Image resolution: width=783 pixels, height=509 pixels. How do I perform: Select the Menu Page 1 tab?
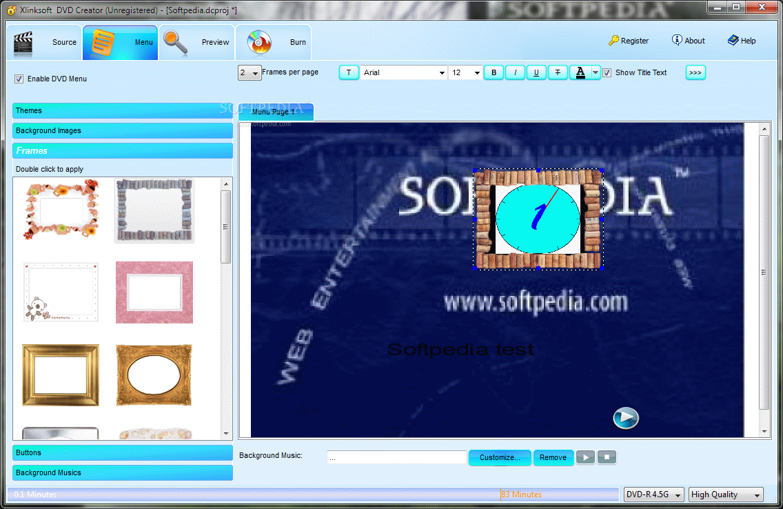click(276, 112)
